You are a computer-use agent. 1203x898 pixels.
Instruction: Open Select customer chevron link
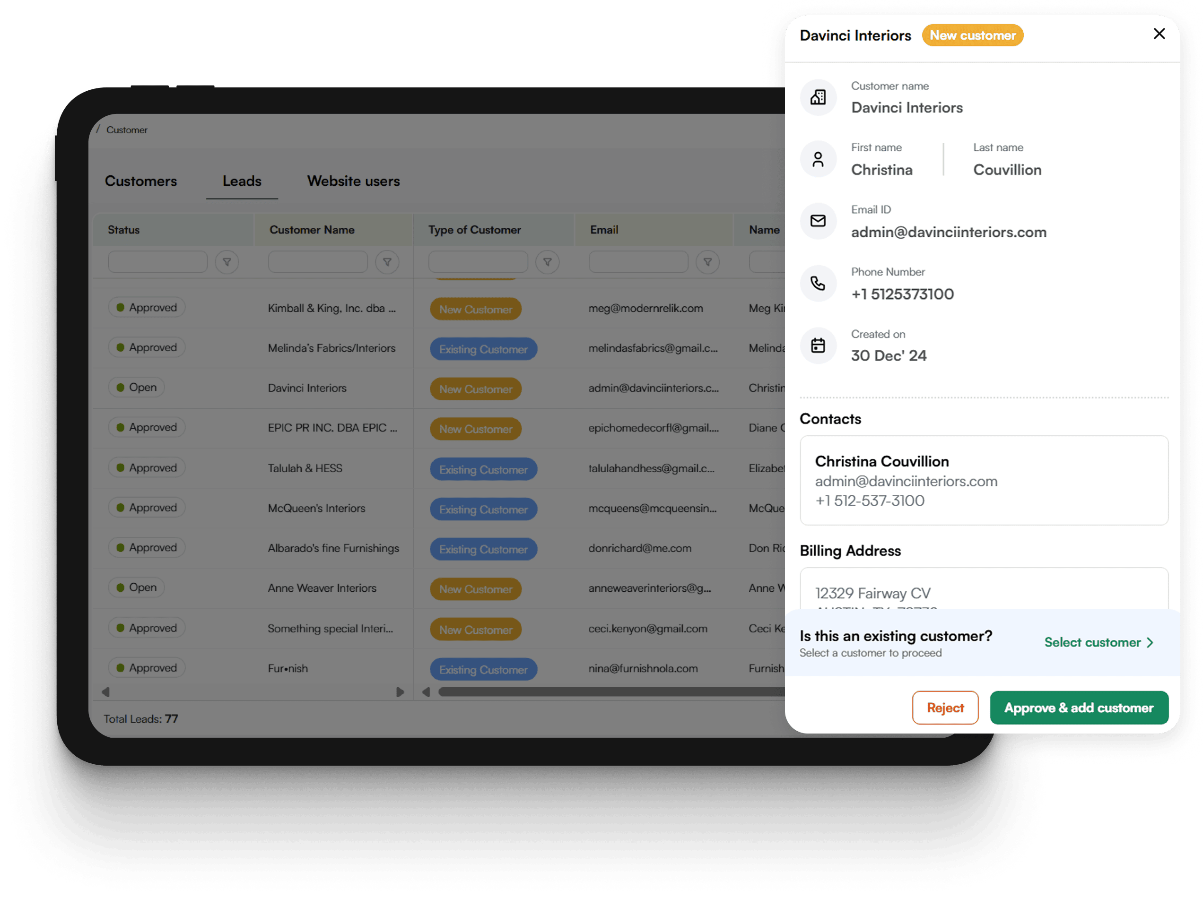pos(1098,642)
